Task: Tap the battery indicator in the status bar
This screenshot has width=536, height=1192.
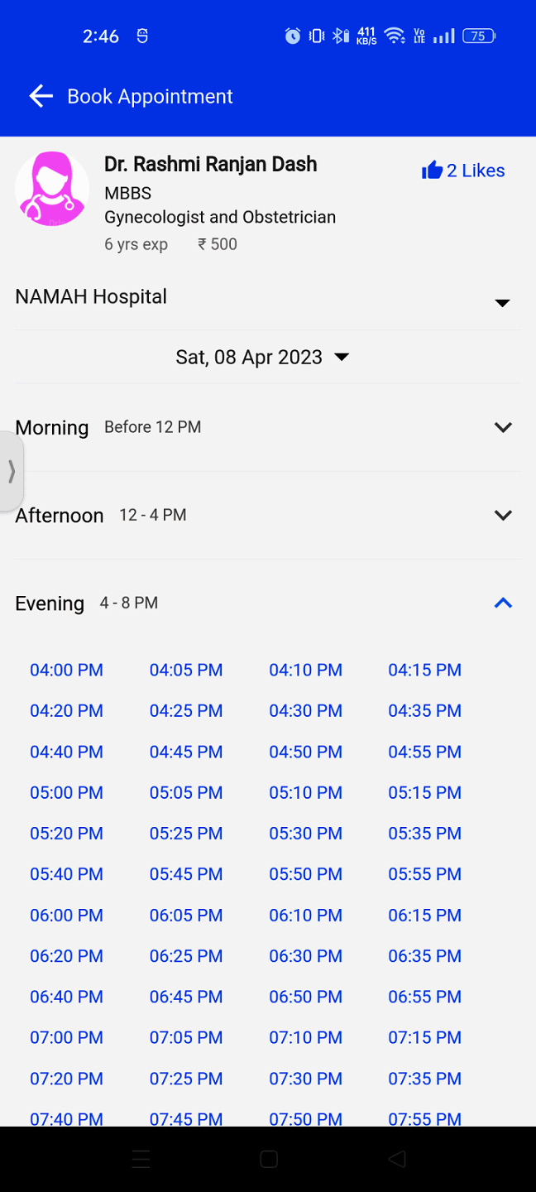Action: click(x=480, y=36)
